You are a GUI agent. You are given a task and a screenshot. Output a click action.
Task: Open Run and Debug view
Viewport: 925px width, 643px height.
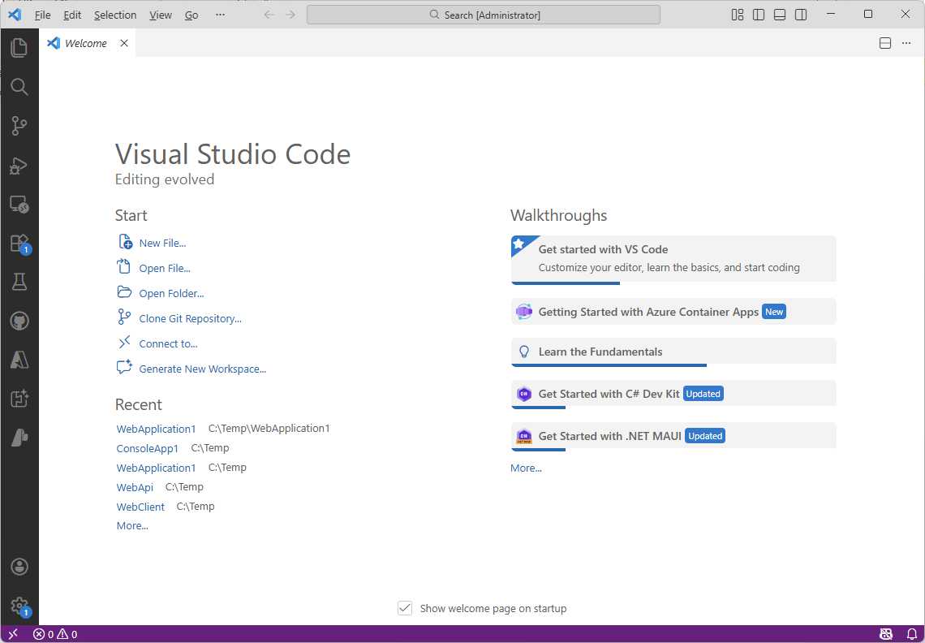pyautogui.click(x=19, y=166)
